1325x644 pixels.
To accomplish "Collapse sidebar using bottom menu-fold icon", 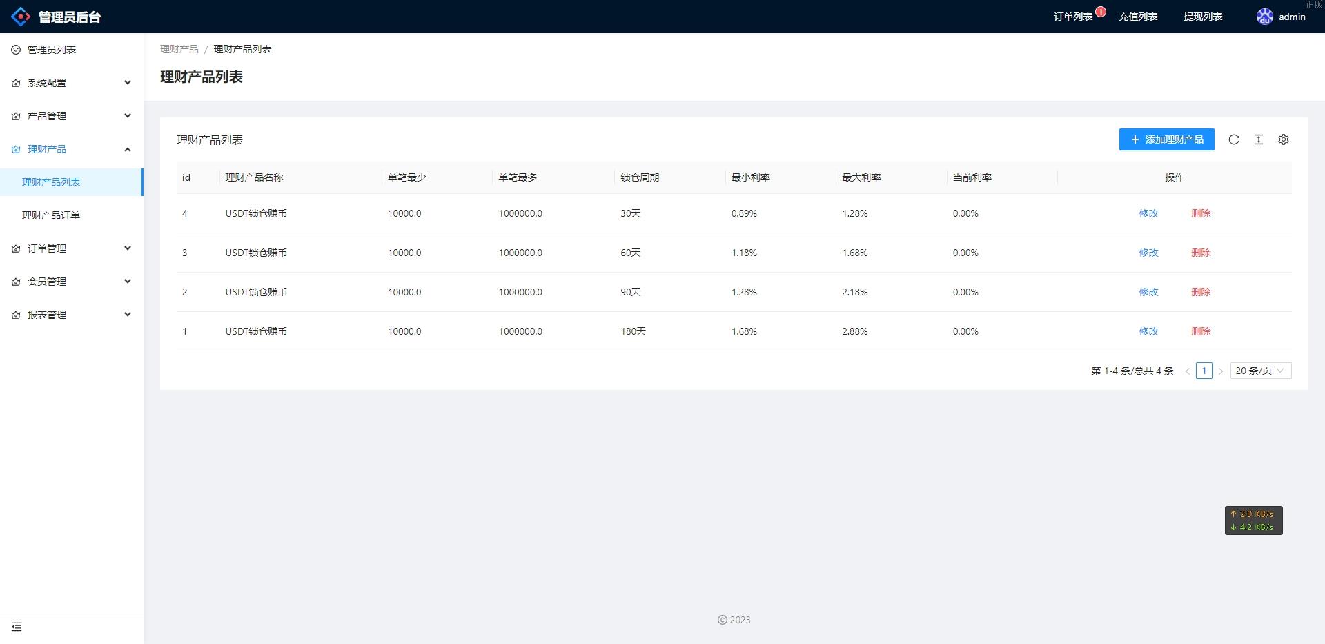I will (17, 627).
